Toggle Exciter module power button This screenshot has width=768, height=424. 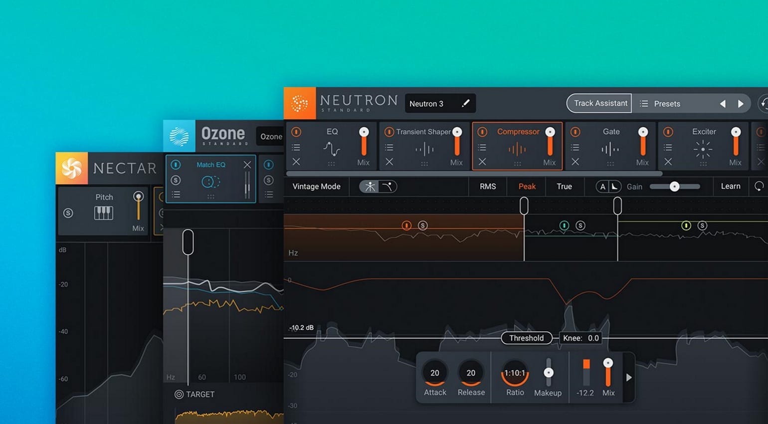coord(668,132)
